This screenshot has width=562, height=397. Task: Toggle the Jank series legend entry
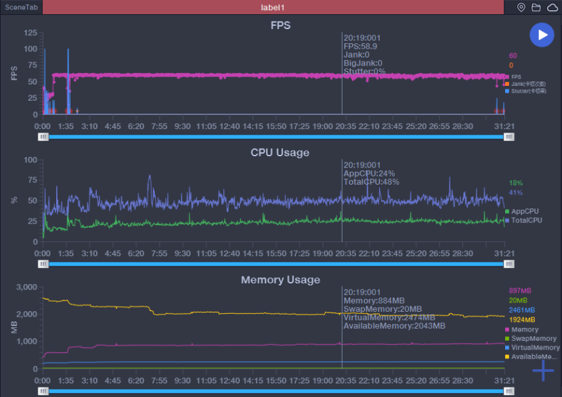[525, 84]
